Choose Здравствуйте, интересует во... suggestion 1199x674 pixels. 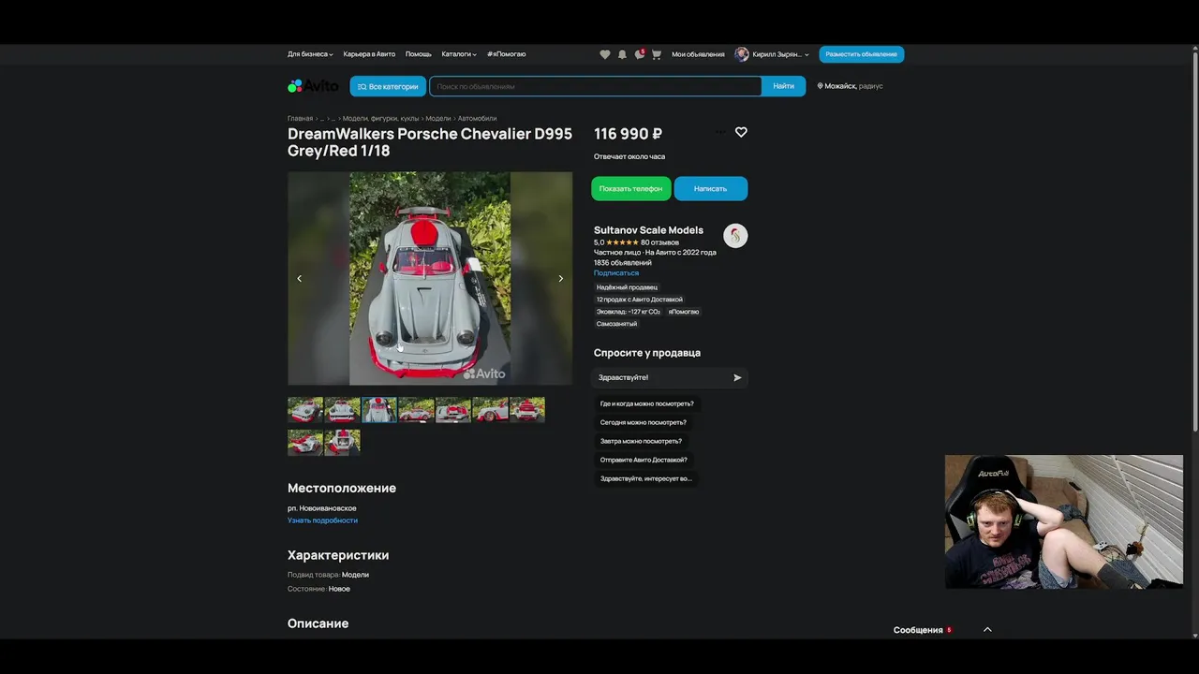click(646, 478)
